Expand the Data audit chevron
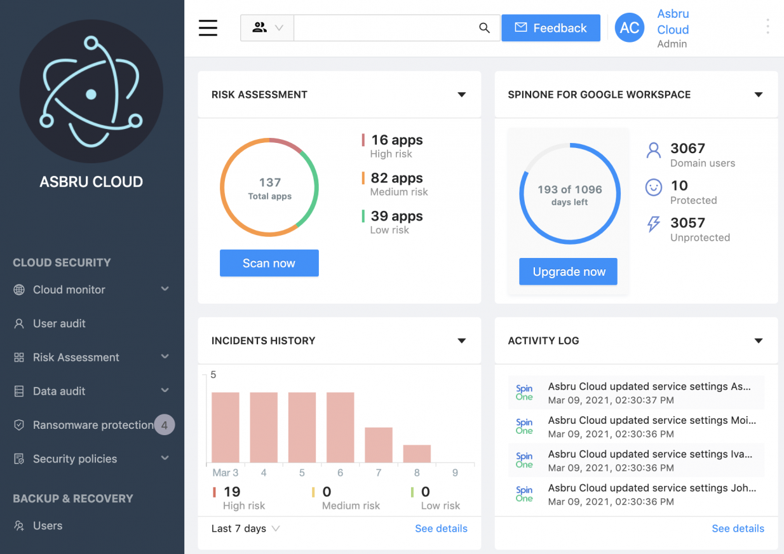Image resolution: width=784 pixels, height=554 pixels. (x=165, y=390)
